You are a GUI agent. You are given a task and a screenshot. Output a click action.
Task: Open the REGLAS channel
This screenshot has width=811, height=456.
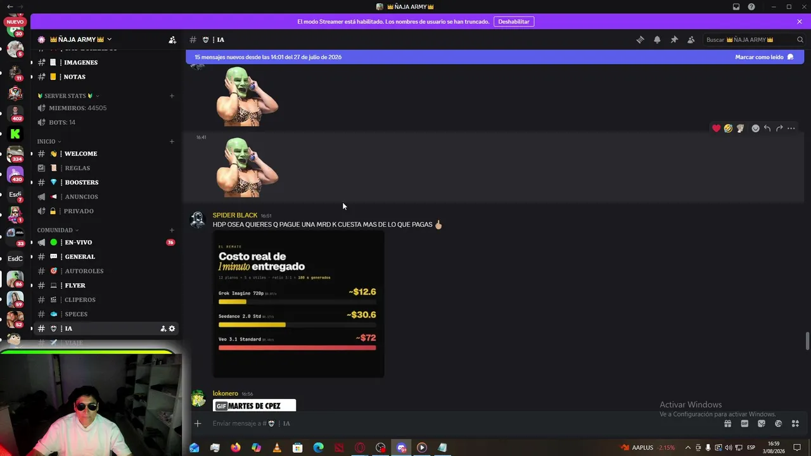point(106,168)
